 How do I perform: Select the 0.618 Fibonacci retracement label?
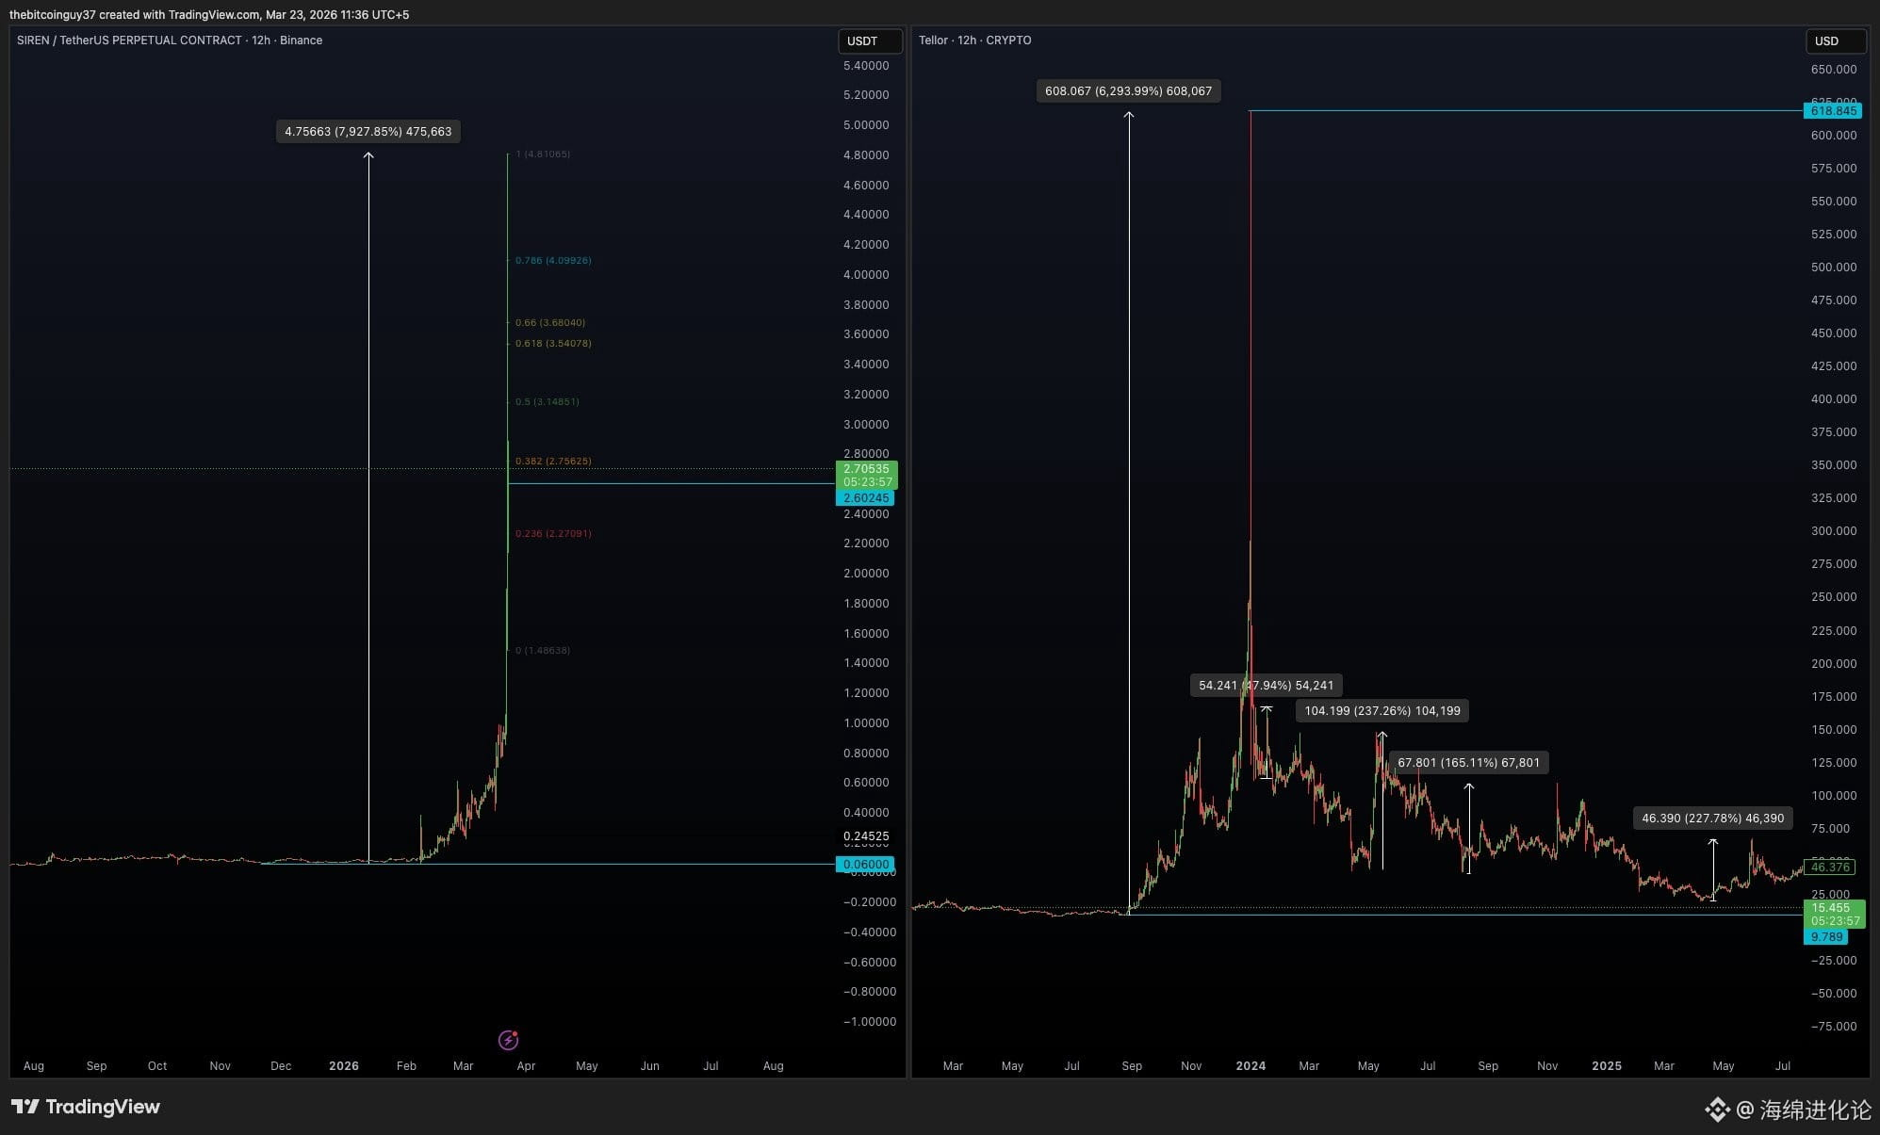[553, 344]
